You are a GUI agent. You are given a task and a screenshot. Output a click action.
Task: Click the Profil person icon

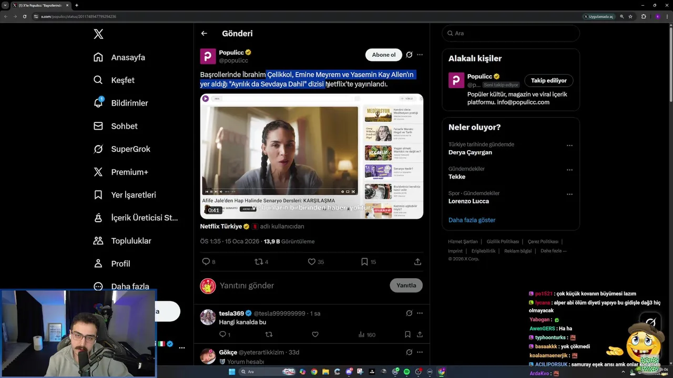pyautogui.click(x=98, y=264)
